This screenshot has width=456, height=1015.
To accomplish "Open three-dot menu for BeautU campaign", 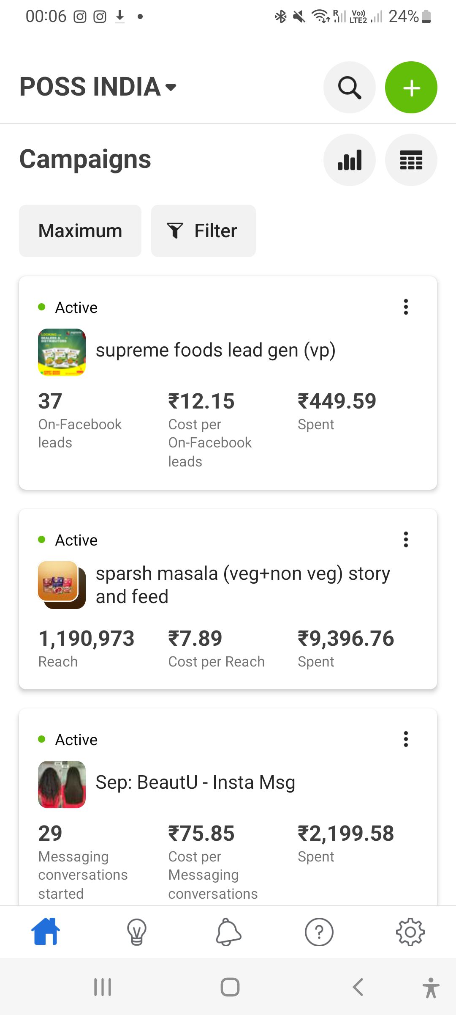I will tap(406, 739).
